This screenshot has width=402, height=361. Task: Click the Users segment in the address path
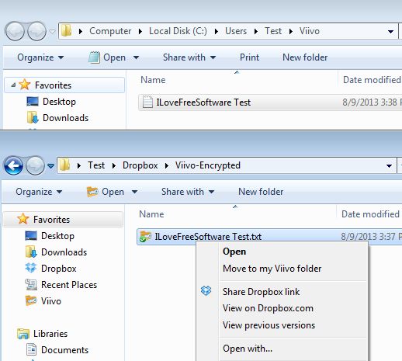coord(236,31)
